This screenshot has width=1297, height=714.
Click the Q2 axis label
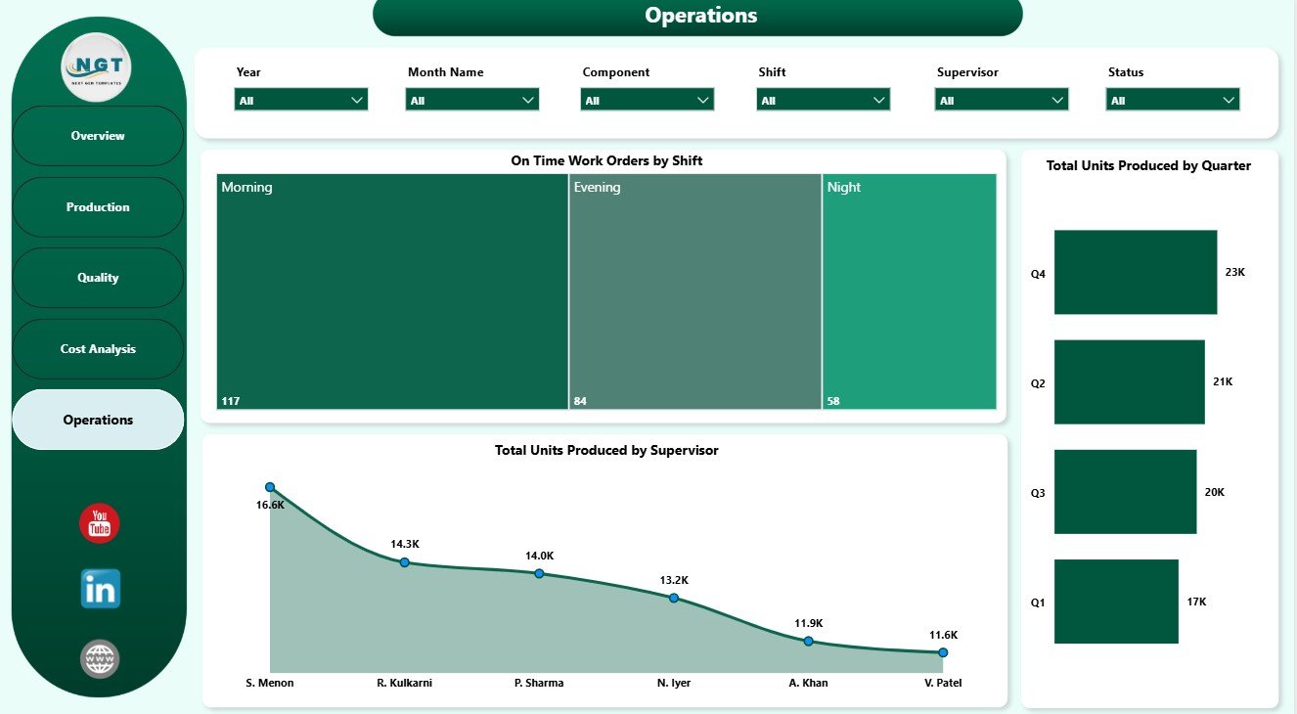[x=1038, y=383]
